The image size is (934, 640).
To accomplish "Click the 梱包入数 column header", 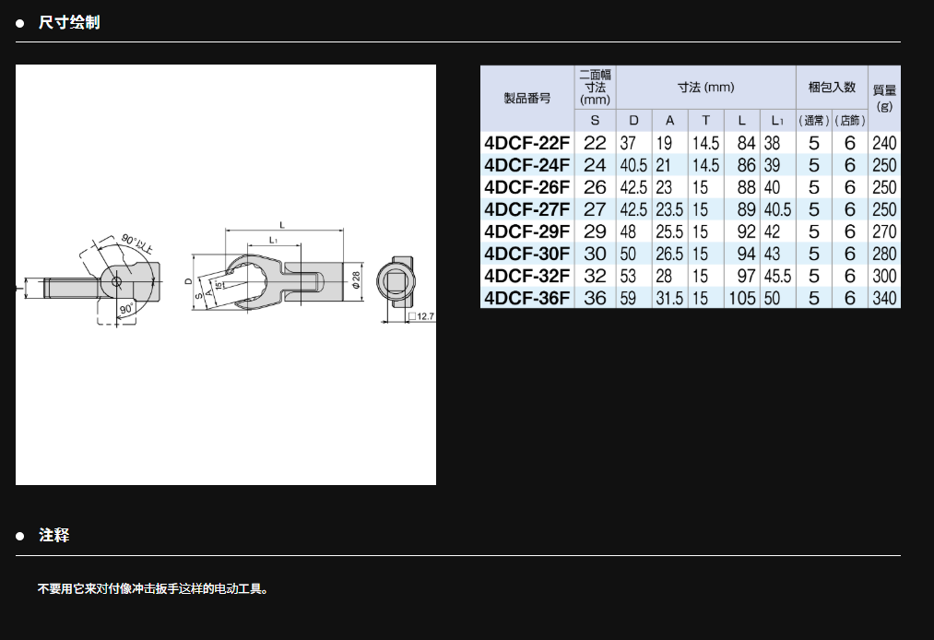I will pos(832,87).
